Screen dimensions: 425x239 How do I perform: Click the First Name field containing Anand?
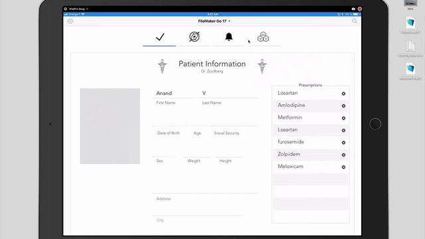tap(175, 93)
